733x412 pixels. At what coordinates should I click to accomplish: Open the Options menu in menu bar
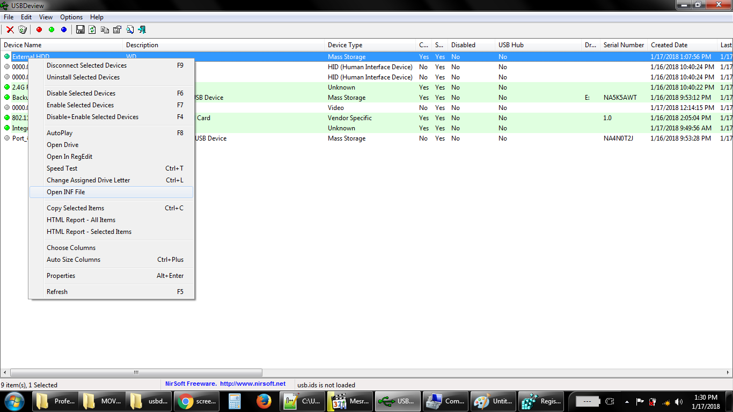(x=71, y=17)
